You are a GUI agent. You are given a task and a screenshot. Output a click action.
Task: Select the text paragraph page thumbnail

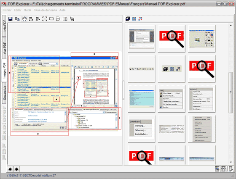point(172,129)
